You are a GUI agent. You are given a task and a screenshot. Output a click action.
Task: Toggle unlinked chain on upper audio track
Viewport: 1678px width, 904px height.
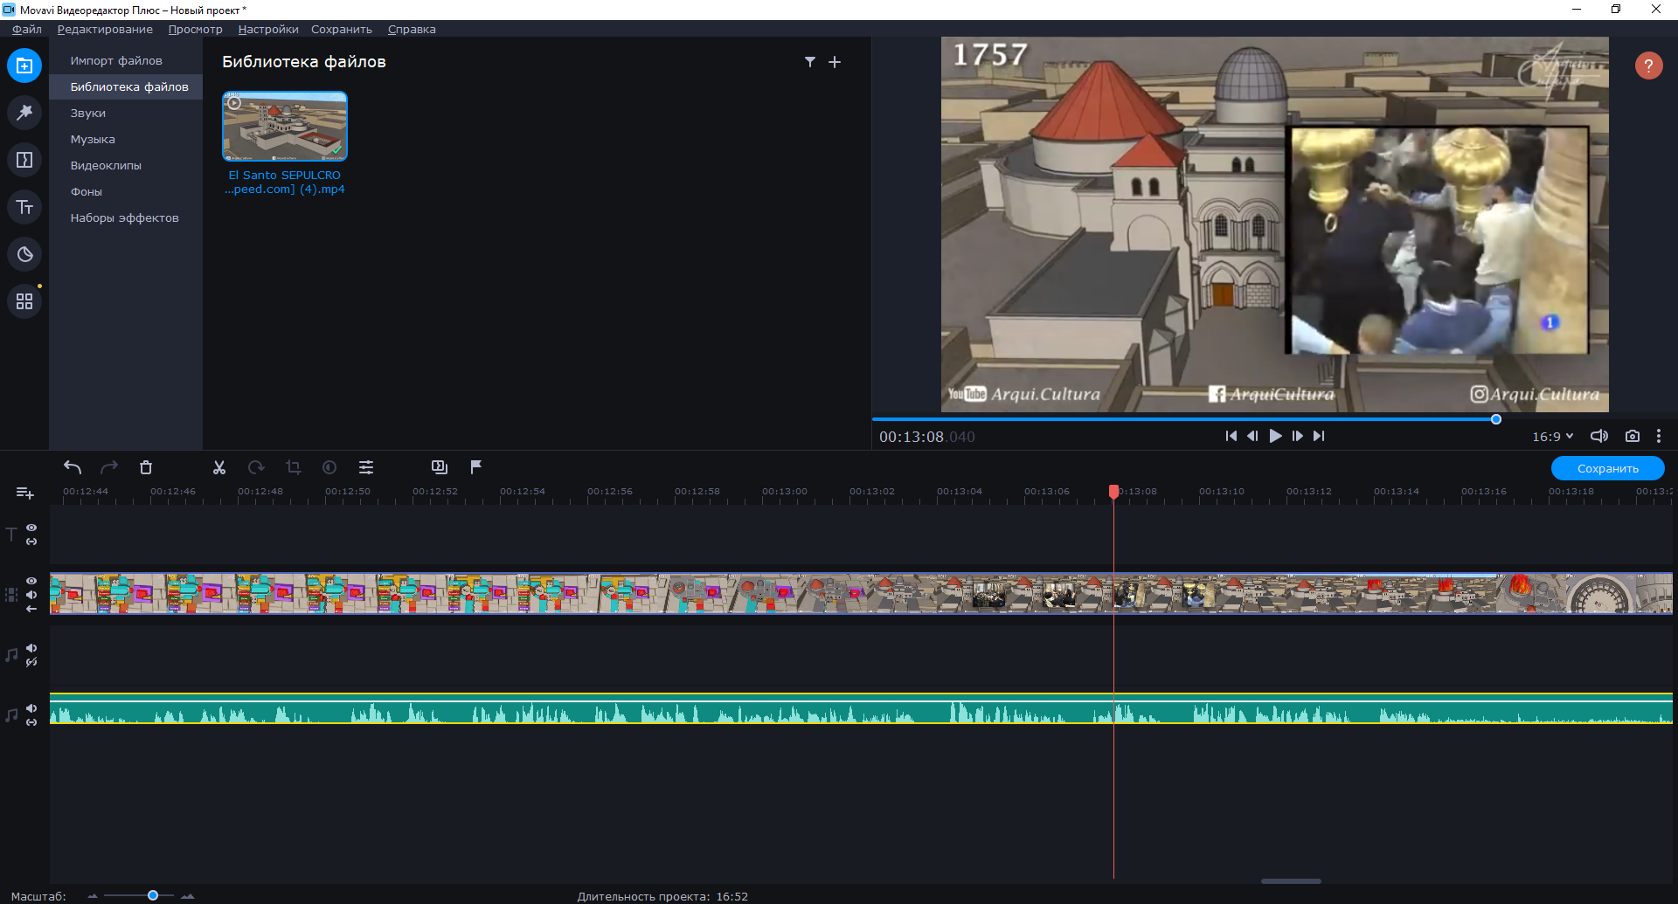[31, 662]
